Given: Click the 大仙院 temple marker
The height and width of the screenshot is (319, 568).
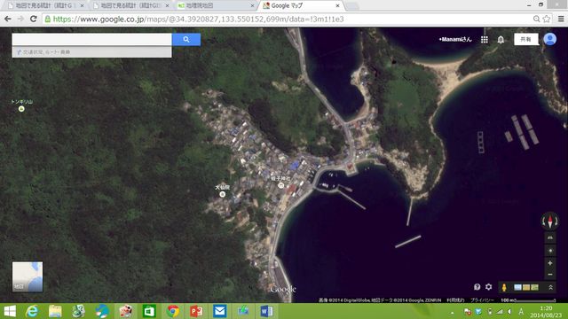Looking at the screenshot, I should [x=223, y=194].
